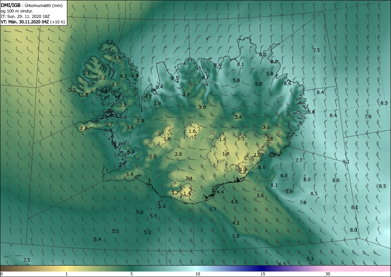
Task: Click the color scale label 1
Action: coord(66,274)
